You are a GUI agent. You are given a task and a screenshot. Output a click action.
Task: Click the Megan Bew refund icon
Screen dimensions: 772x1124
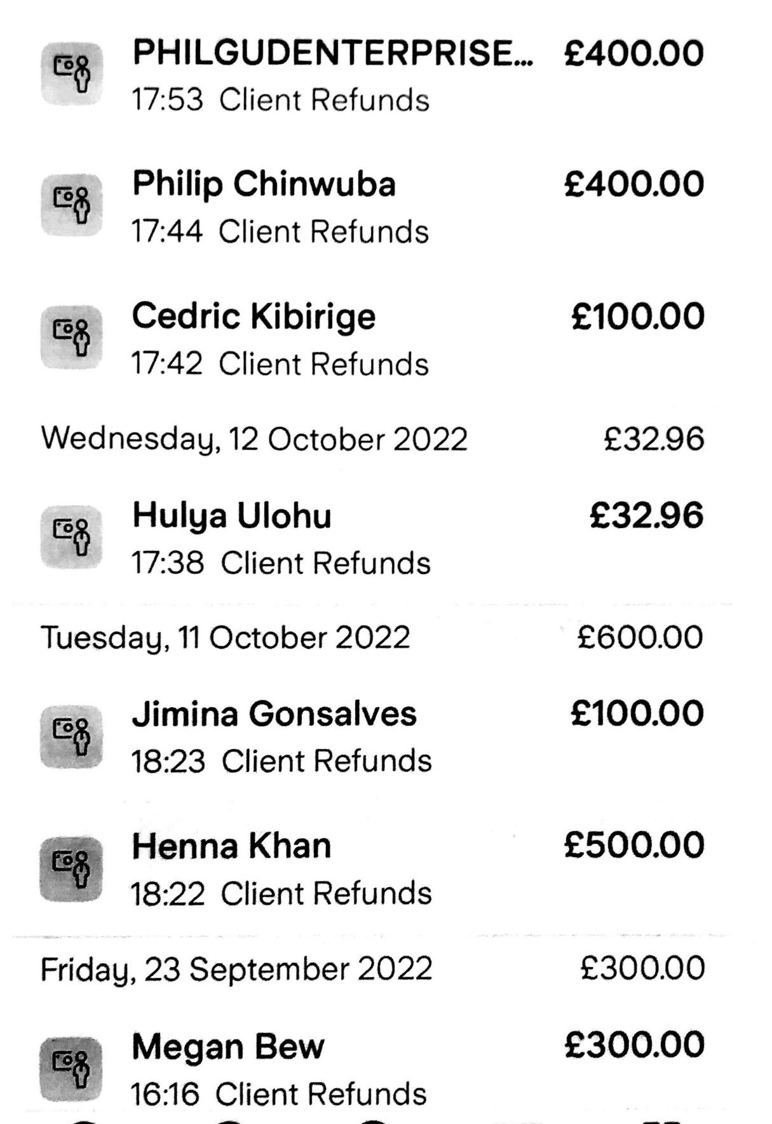(x=71, y=1068)
